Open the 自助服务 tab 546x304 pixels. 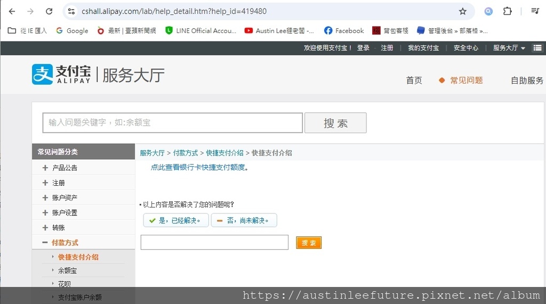(x=526, y=80)
